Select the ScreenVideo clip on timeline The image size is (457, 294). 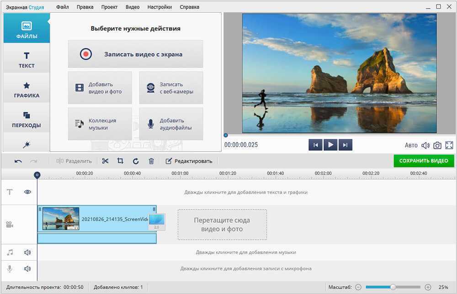point(114,219)
